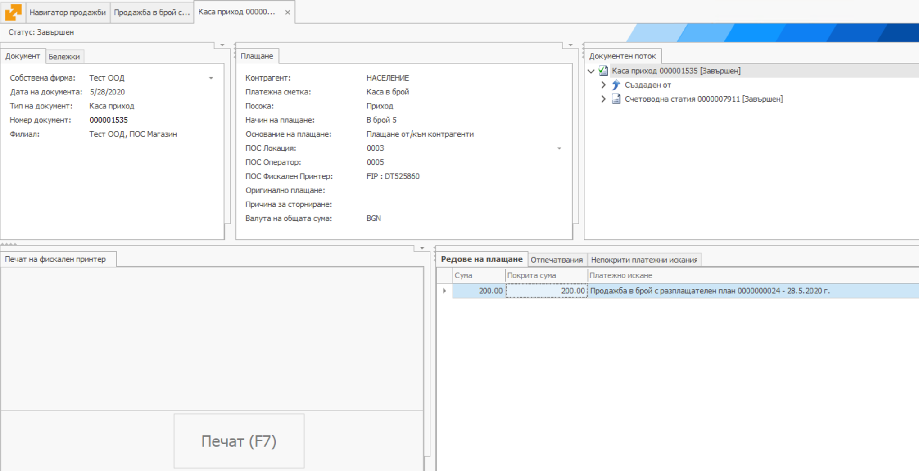Click the Филиал value Тест ООД, ПОС Магазин

133,134
